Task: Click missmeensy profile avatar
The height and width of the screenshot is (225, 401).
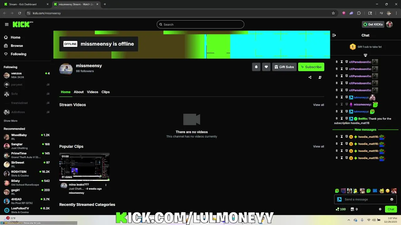Action: pyautogui.click(x=66, y=69)
